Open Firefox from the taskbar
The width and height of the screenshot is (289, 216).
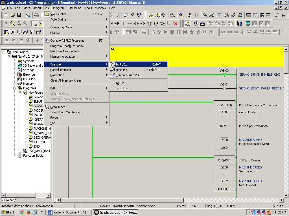click(29, 212)
